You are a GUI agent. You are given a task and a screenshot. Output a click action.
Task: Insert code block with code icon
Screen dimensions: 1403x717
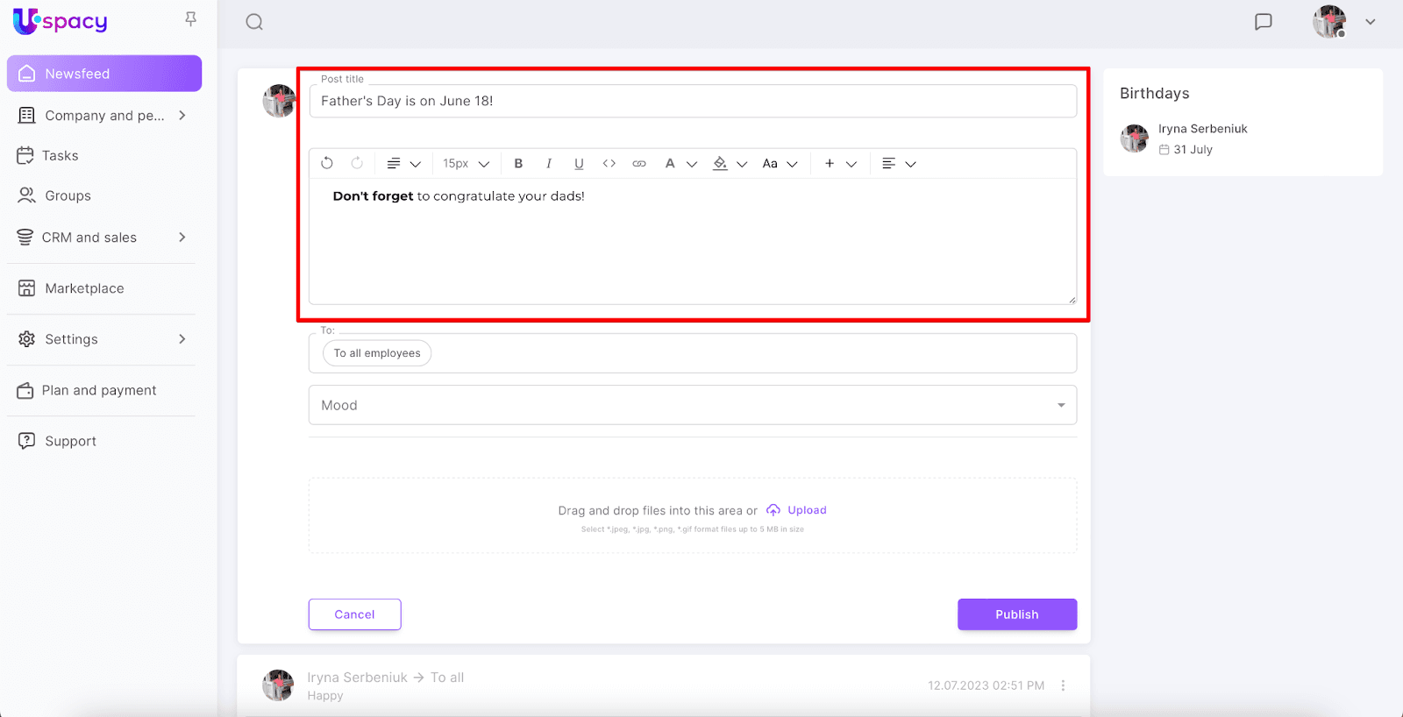click(x=609, y=163)
